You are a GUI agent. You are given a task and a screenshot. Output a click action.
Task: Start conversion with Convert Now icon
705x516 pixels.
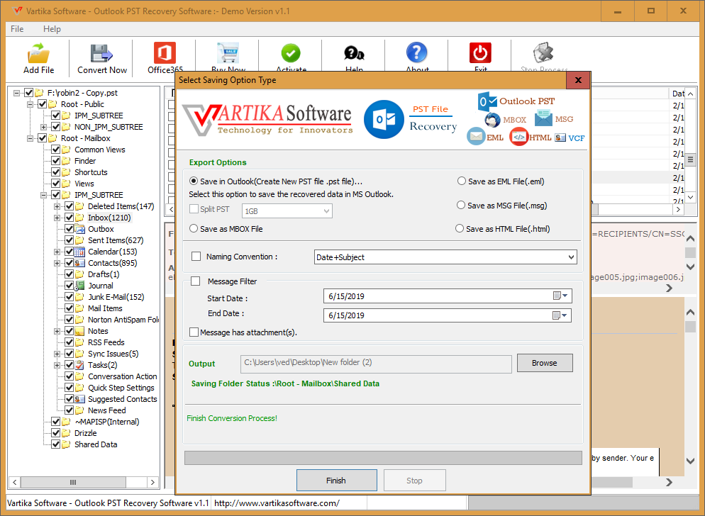pos(101,53)
